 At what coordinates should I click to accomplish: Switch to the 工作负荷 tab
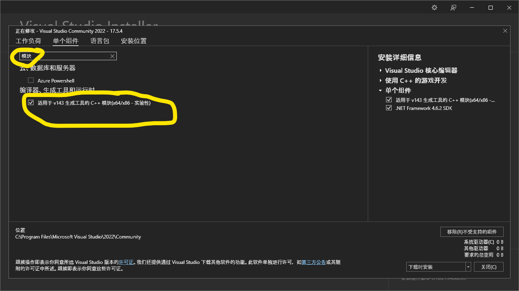click(28, 41)
